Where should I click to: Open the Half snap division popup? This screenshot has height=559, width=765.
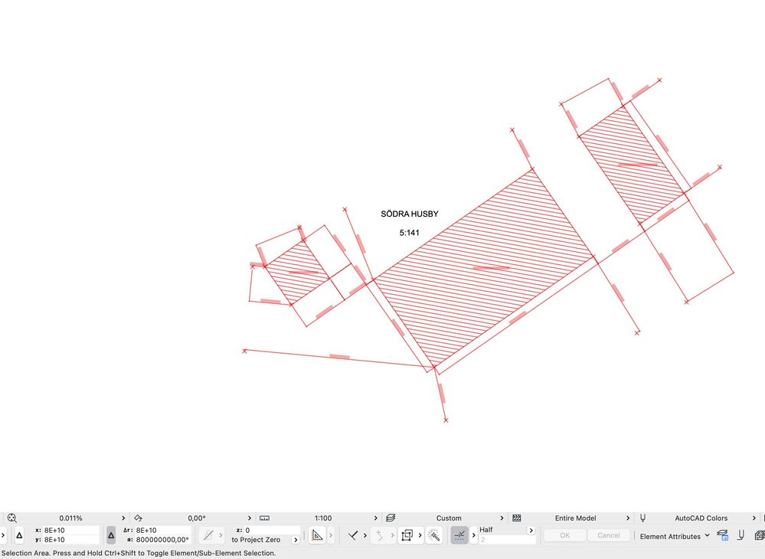point(531,530)
